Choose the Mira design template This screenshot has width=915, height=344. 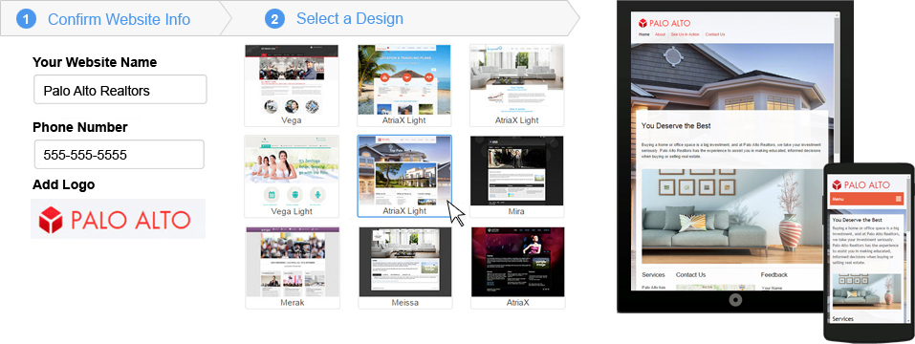(517, 176)
